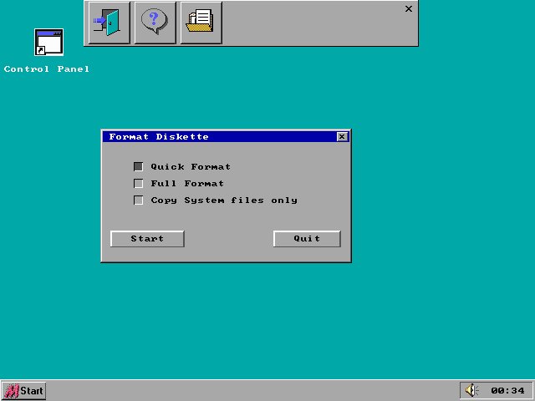Open the help question-mark bubble icon

click(x=155, y=23)
